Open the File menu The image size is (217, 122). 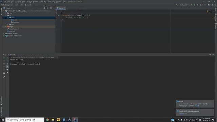coord(5,2)
